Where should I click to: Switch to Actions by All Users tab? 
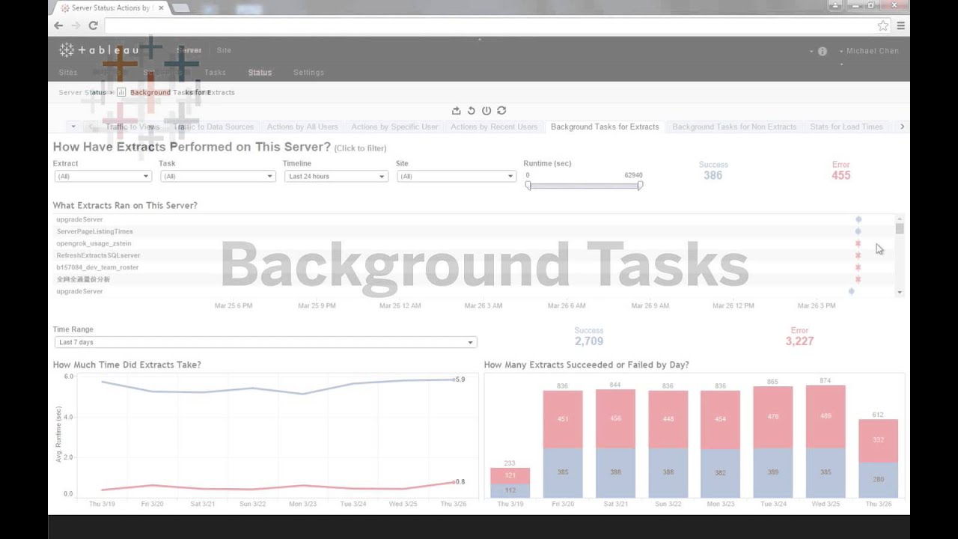[x=302, y=127]
